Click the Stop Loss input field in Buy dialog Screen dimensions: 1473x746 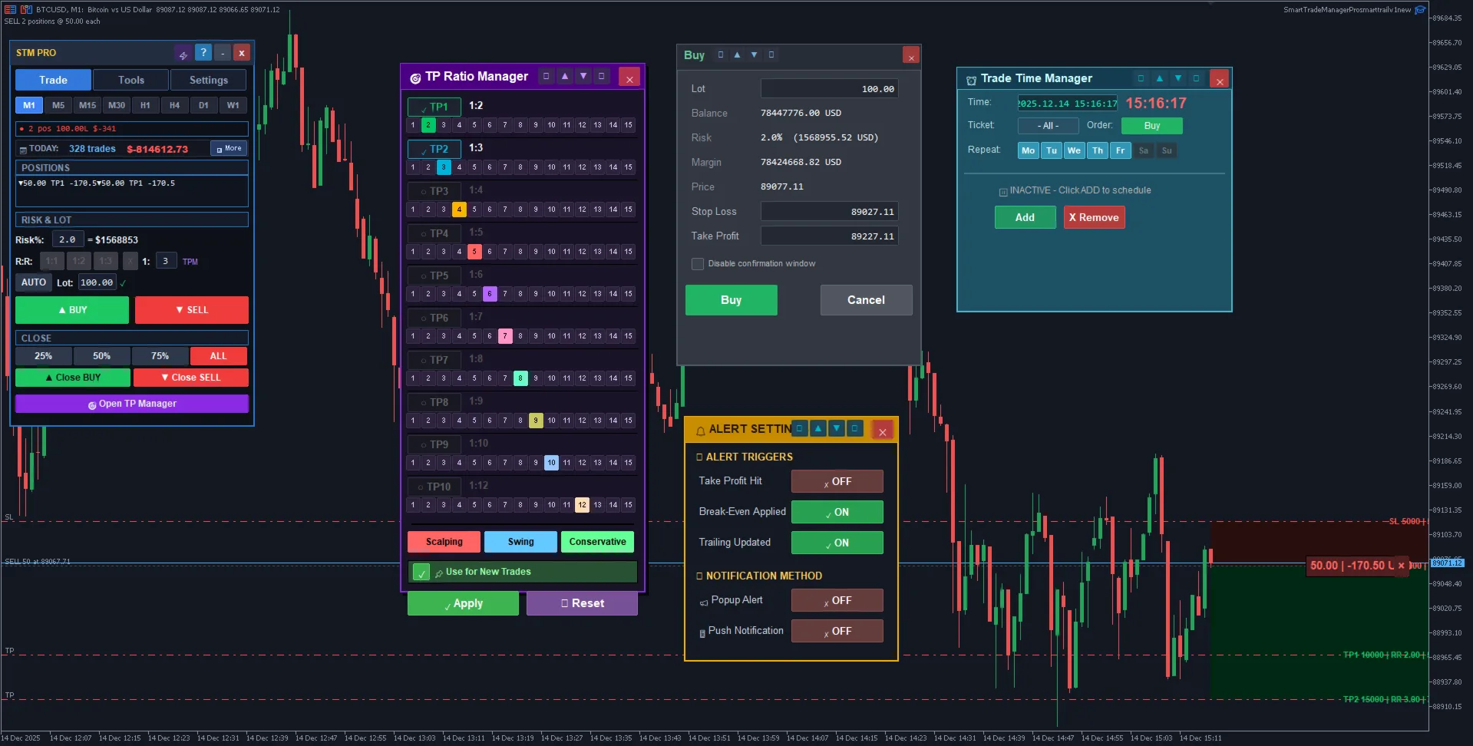pos(828,211)
